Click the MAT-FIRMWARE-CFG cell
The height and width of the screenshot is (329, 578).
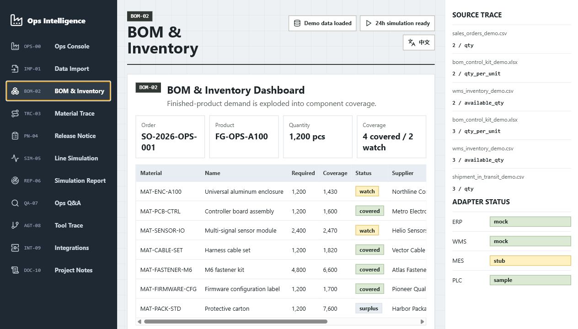click(168, 289)
